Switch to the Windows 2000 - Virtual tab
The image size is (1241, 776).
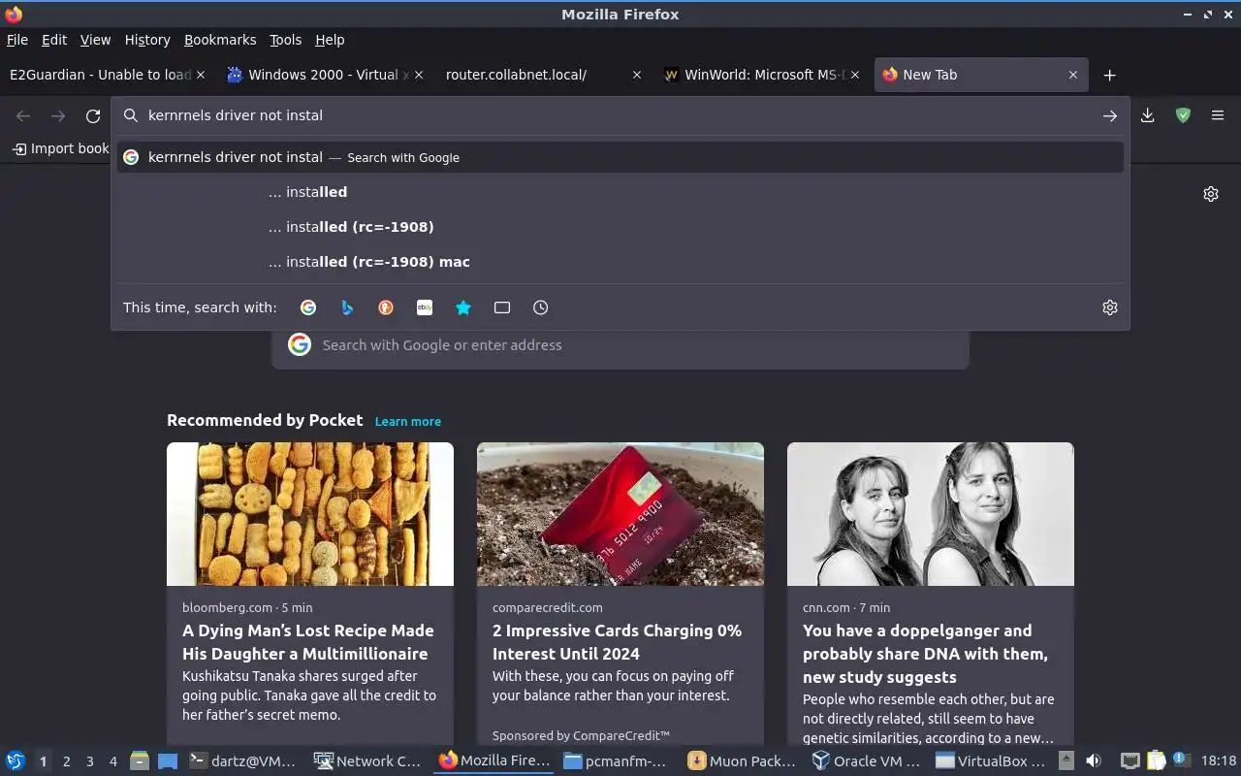[318, 75]
